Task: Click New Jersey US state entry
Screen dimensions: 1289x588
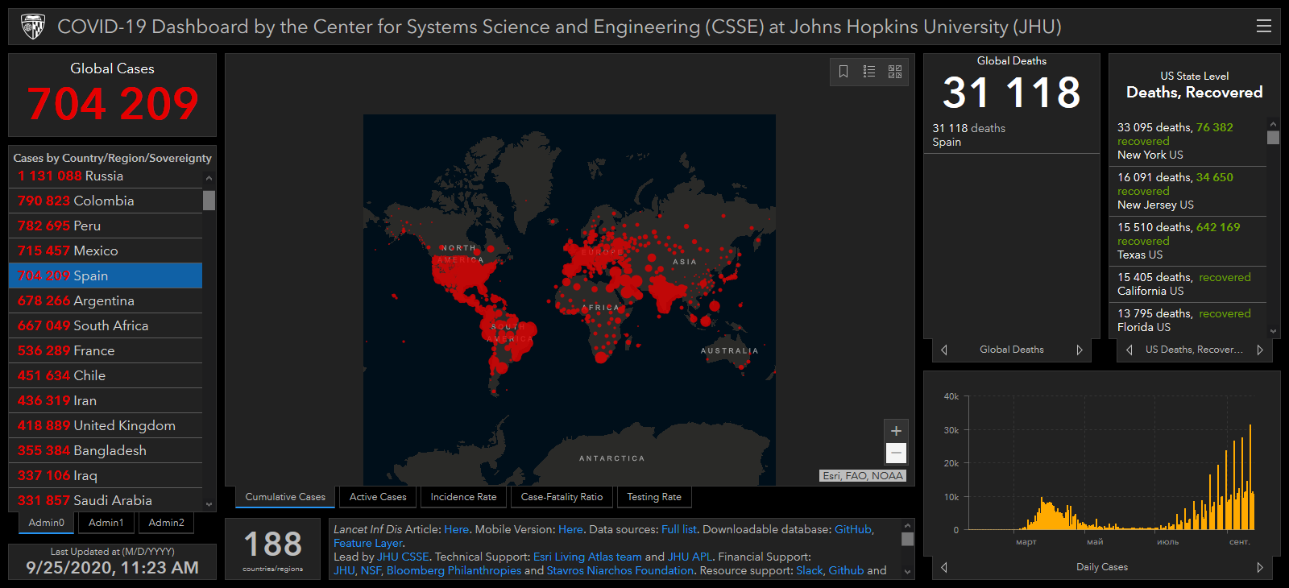Action: point(1188,191)
